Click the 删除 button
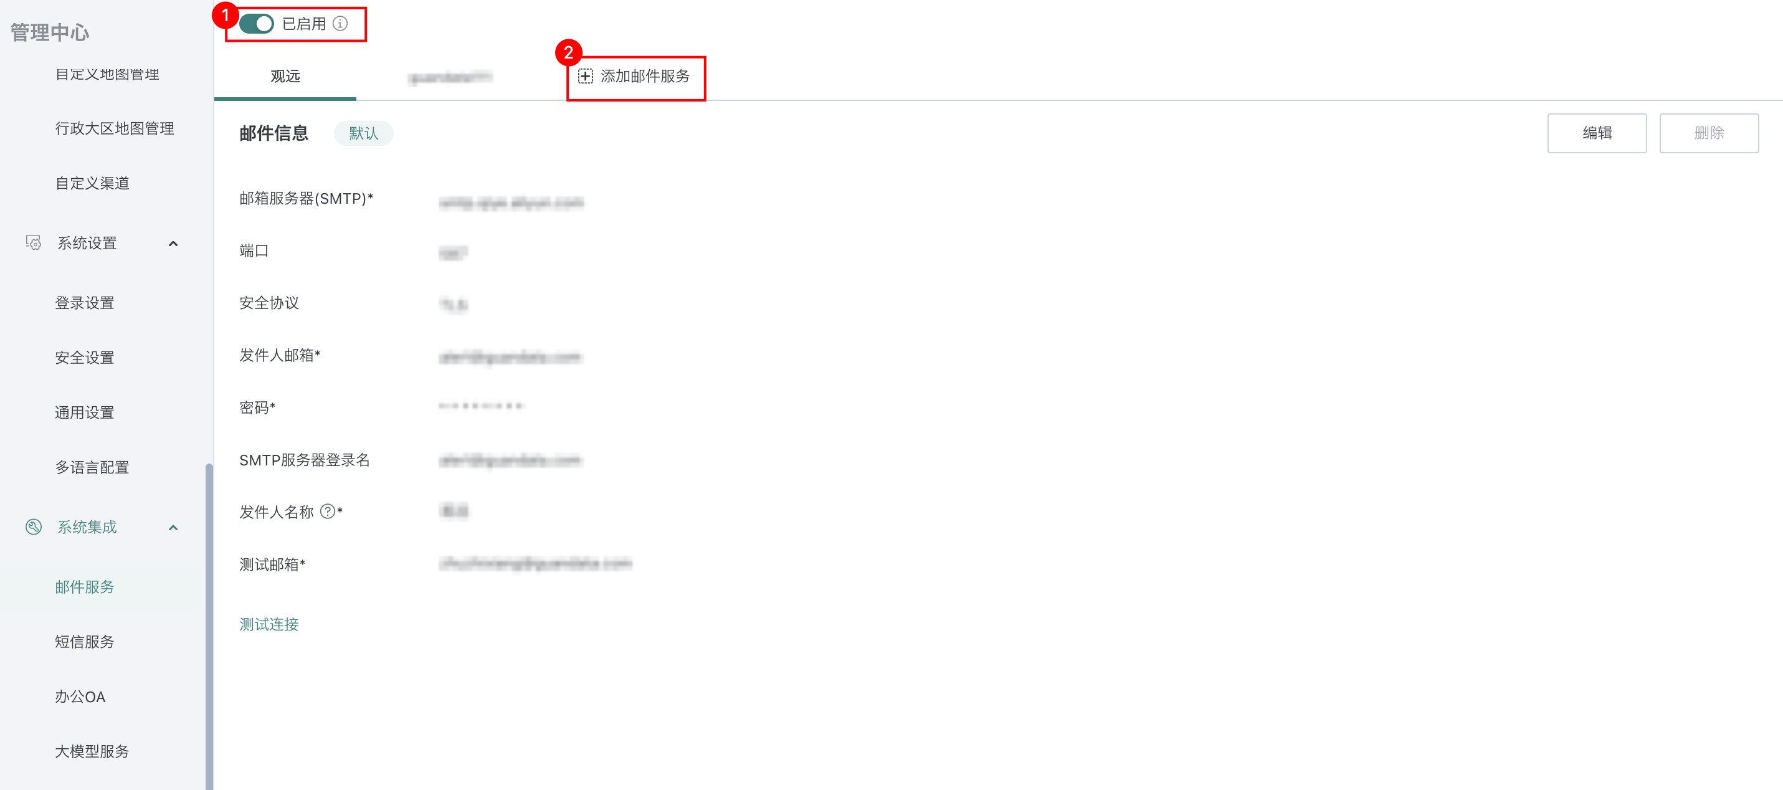The height and width of the screenshot is (790, 1783). (x=1709, y=133)
